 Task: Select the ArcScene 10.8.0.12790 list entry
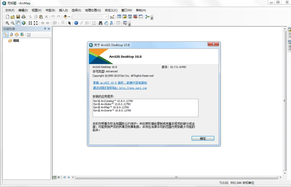pos(112,110)
